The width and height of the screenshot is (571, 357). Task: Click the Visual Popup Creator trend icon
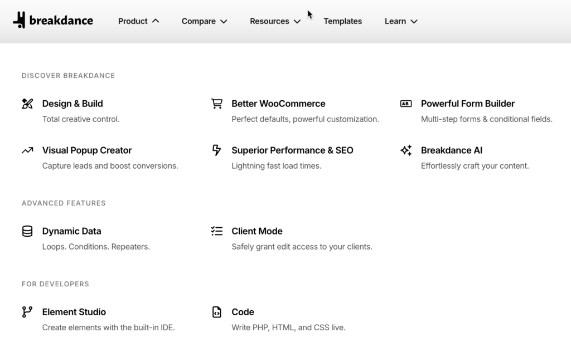[x=27, y=150]
